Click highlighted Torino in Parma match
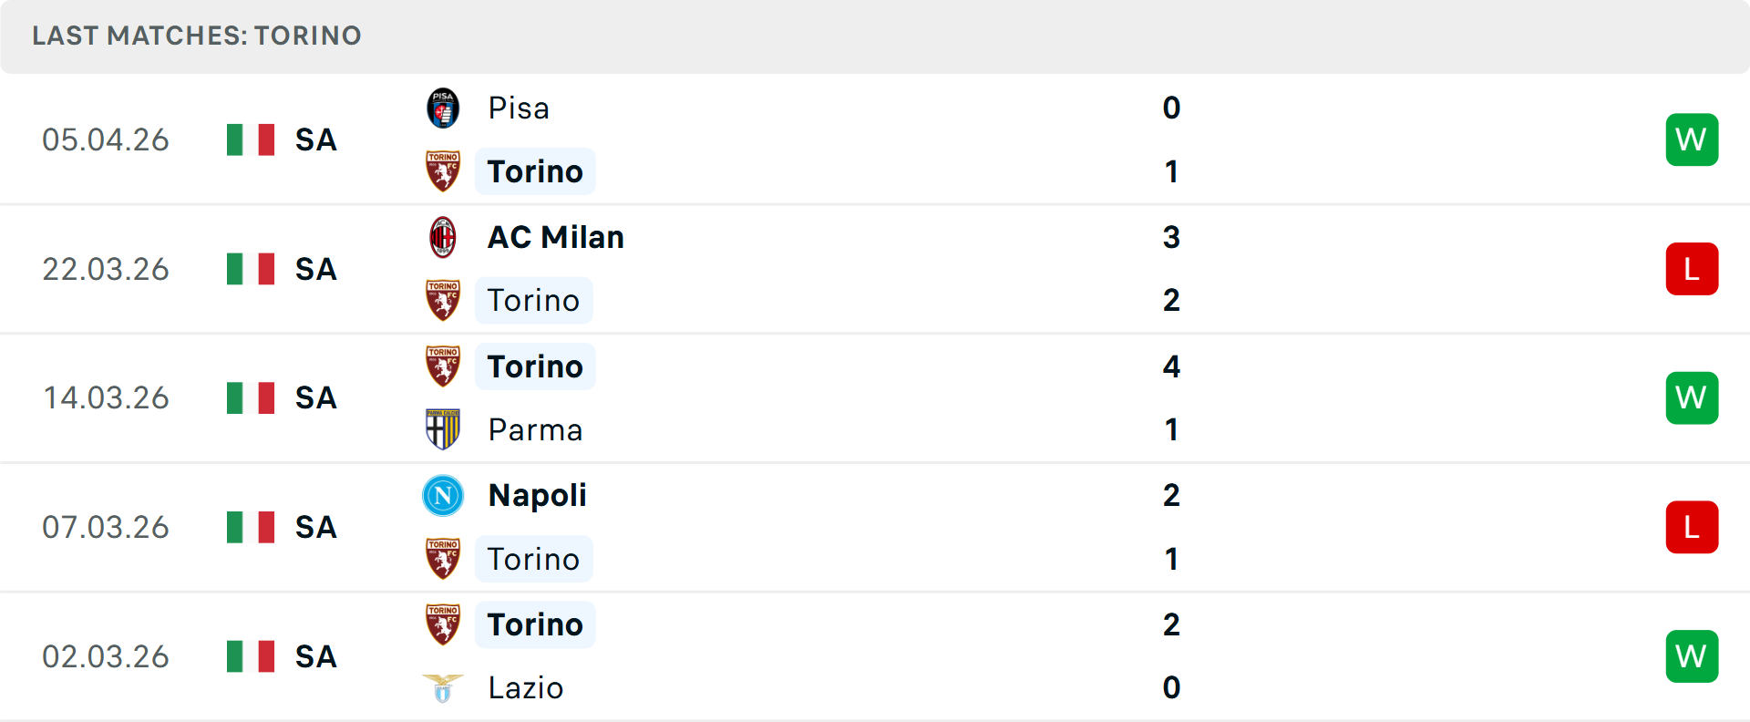This screenshot has height=722, width=1750. click(x=535, y=366)
